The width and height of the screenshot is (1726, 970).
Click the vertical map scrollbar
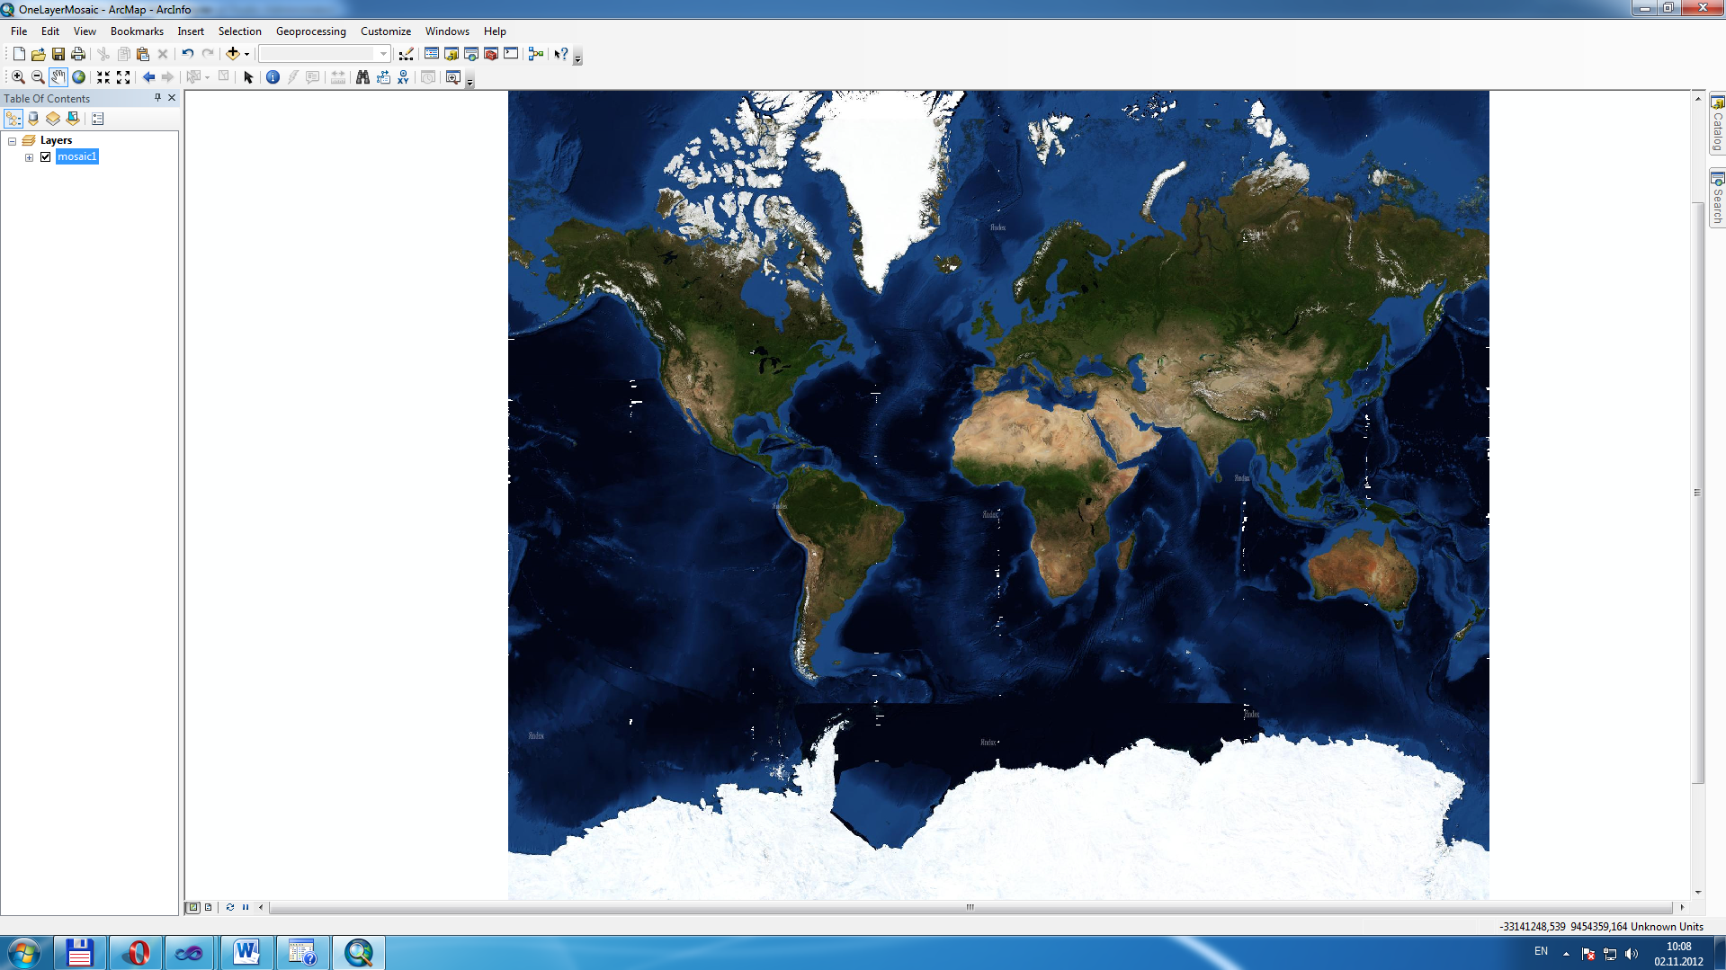(x=1698, y=493)
